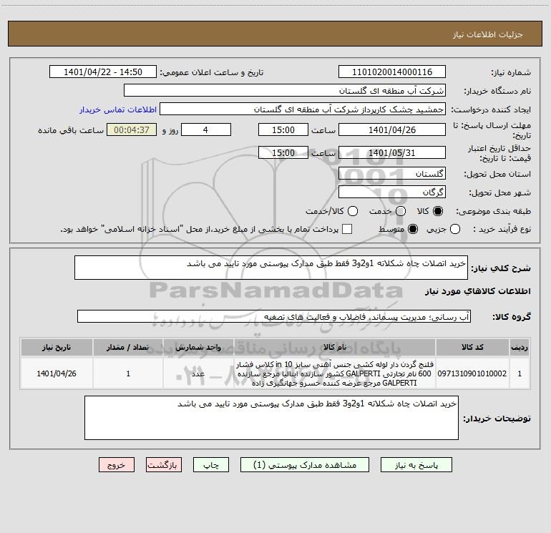
Task: Click the countdown timer 00:04:37 field
Action: pyautogui.click(x=132, y=129)
